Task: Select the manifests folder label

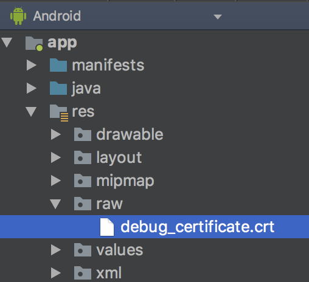Action: [108, 65]
